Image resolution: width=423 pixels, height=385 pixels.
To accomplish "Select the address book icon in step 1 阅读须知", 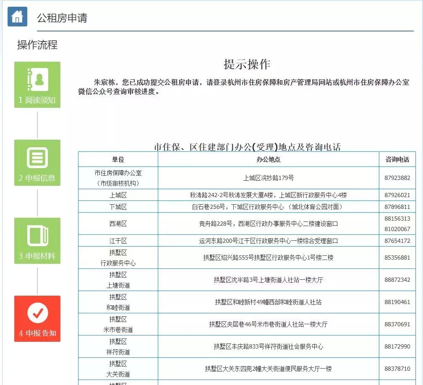I will point(37,78).
